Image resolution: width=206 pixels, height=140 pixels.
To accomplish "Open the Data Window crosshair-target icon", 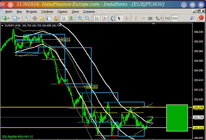I will click(x=35, y=18).
